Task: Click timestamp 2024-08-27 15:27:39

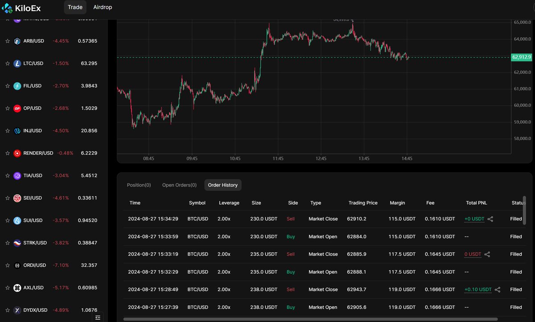Action: click(x=153, y=307)
